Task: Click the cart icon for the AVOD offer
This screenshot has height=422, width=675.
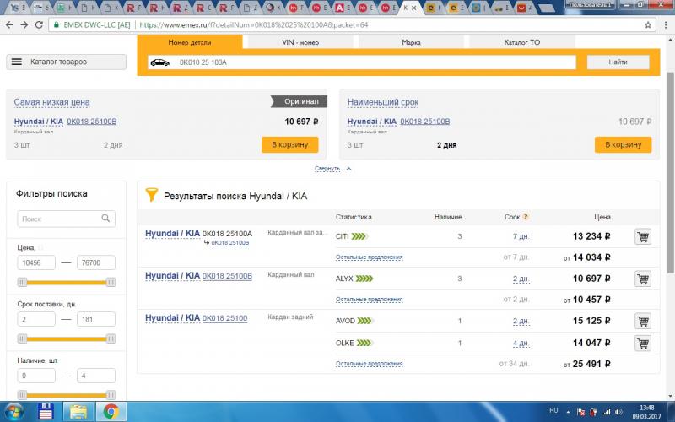Action: (x=643, y=321)
